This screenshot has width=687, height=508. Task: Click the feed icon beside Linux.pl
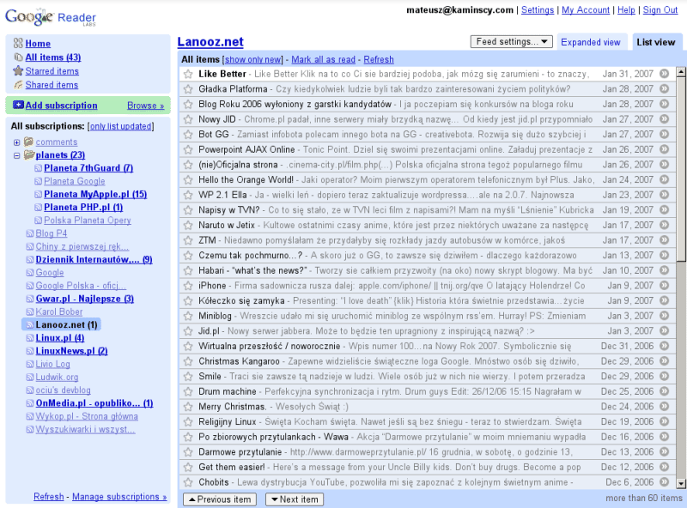(30, 338)
